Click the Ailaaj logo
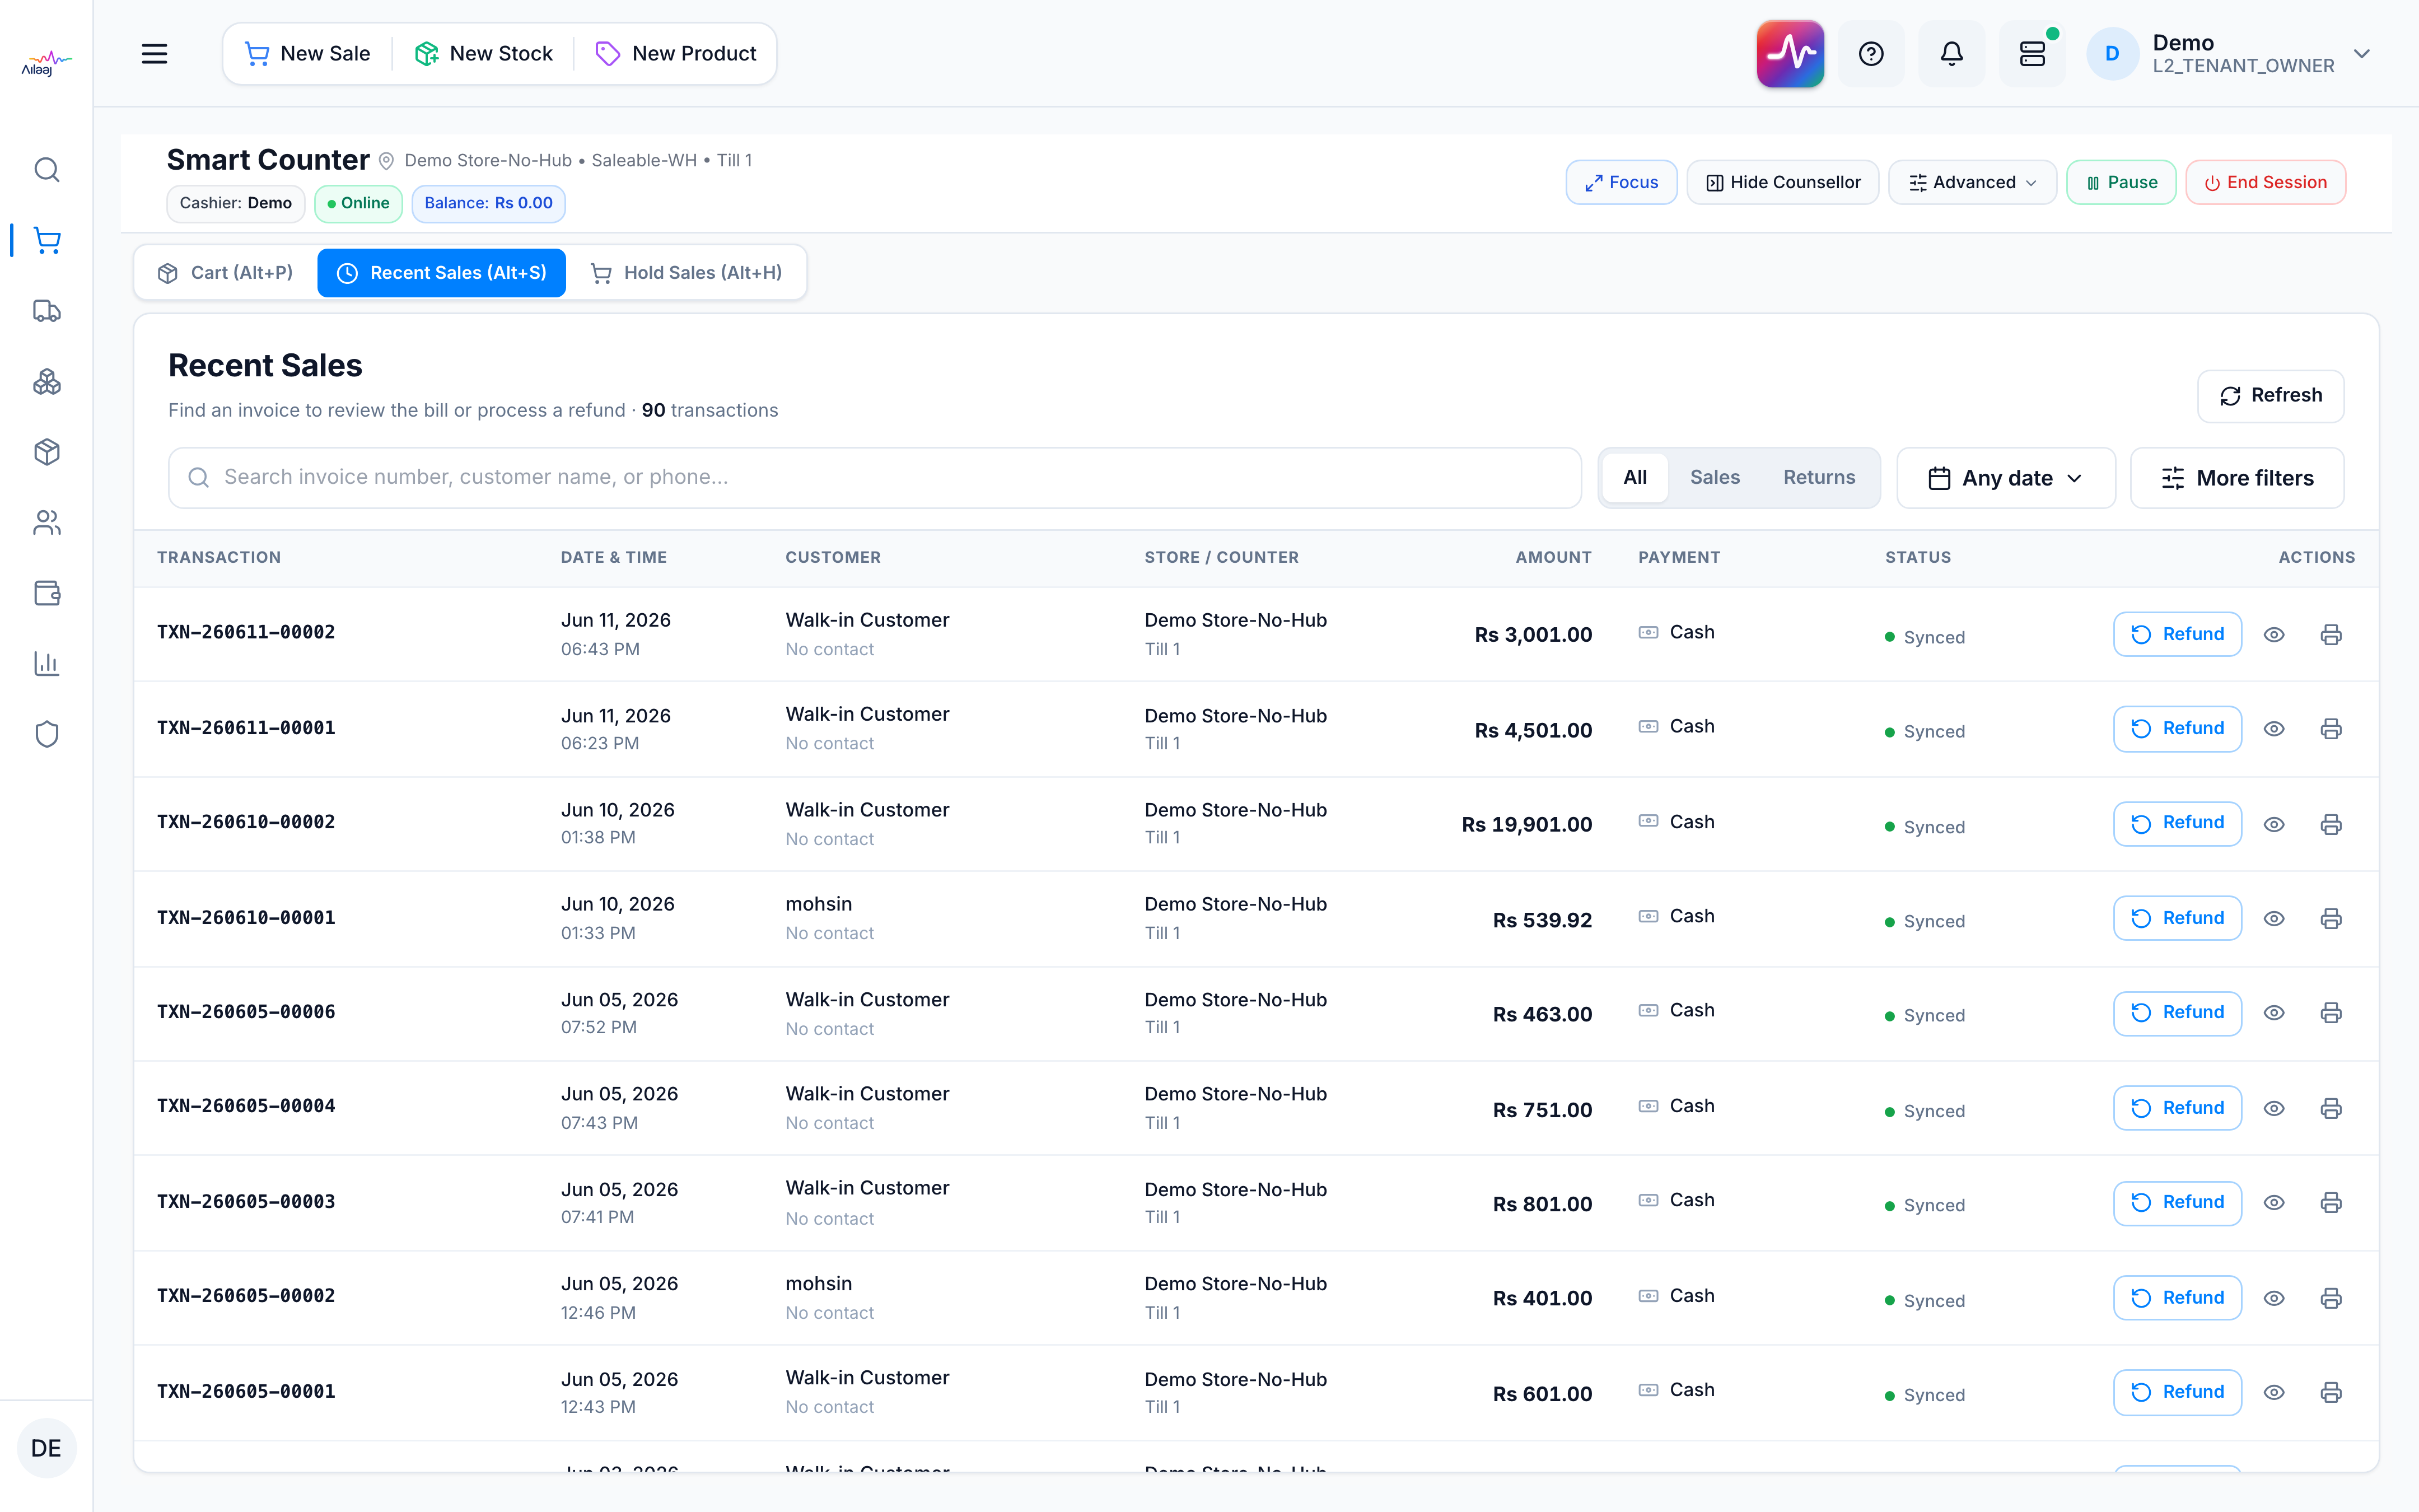The height and width of the screenshot is (1512, 2419). point(47,64)
